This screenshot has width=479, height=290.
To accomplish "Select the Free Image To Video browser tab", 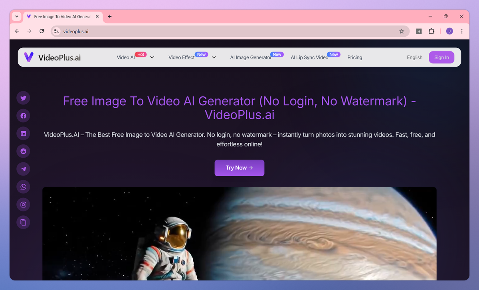I will 63,16.
